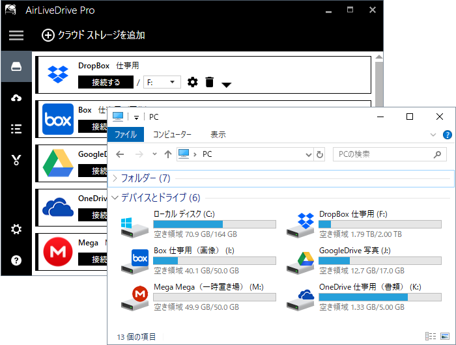This screenshot has width=456, height=345.
Task: Expand the フォルダー (7) group
Action: (115, 178)
